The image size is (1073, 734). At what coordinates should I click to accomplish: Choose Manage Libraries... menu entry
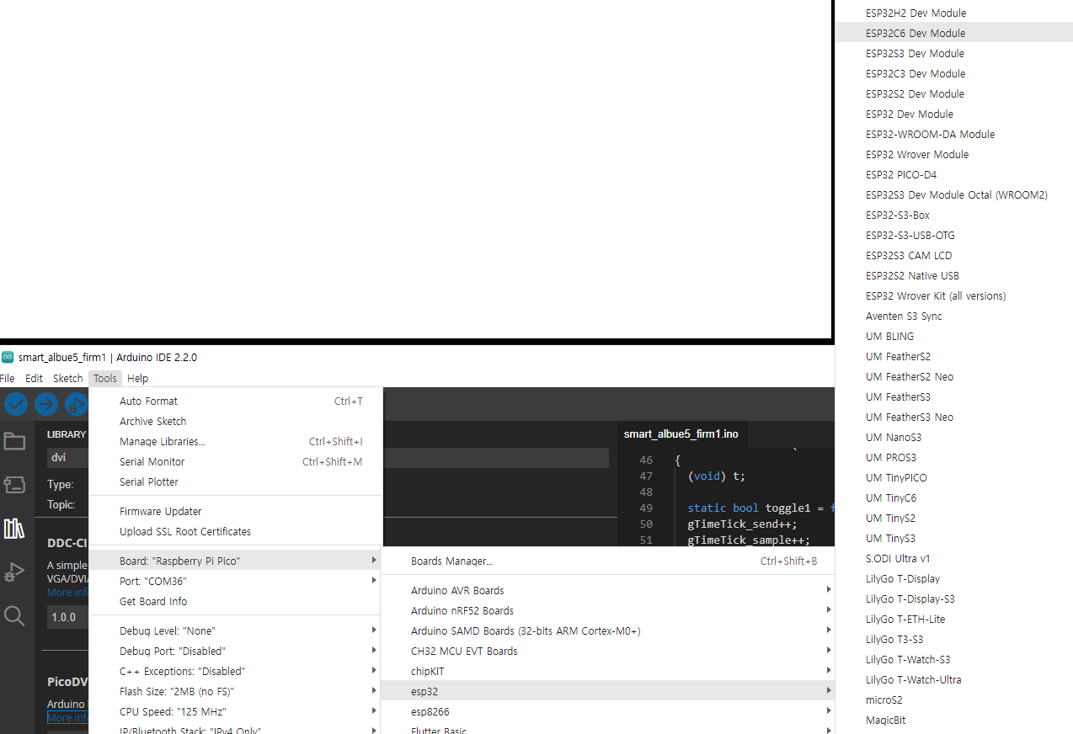click(x=236, y=442)
